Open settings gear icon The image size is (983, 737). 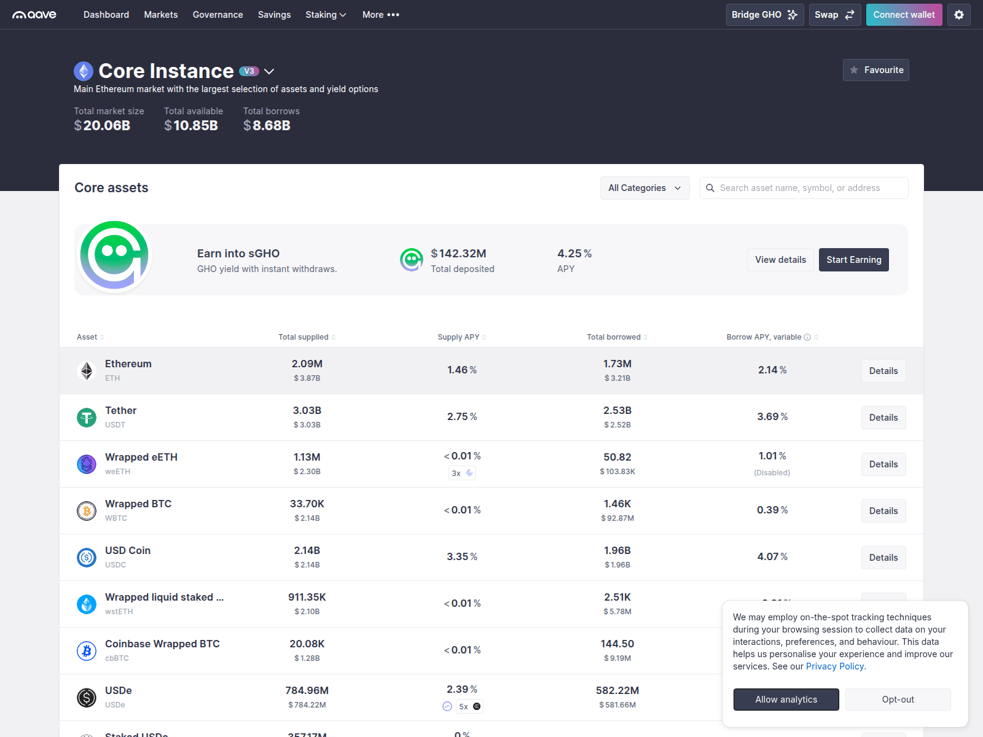pos(959,15)
